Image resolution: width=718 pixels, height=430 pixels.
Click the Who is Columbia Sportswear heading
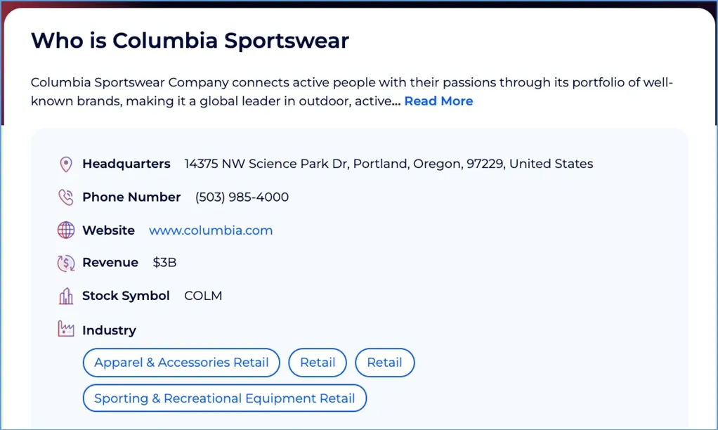coord(189,41)
